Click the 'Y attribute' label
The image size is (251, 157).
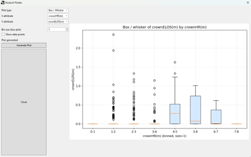[7, 22]
